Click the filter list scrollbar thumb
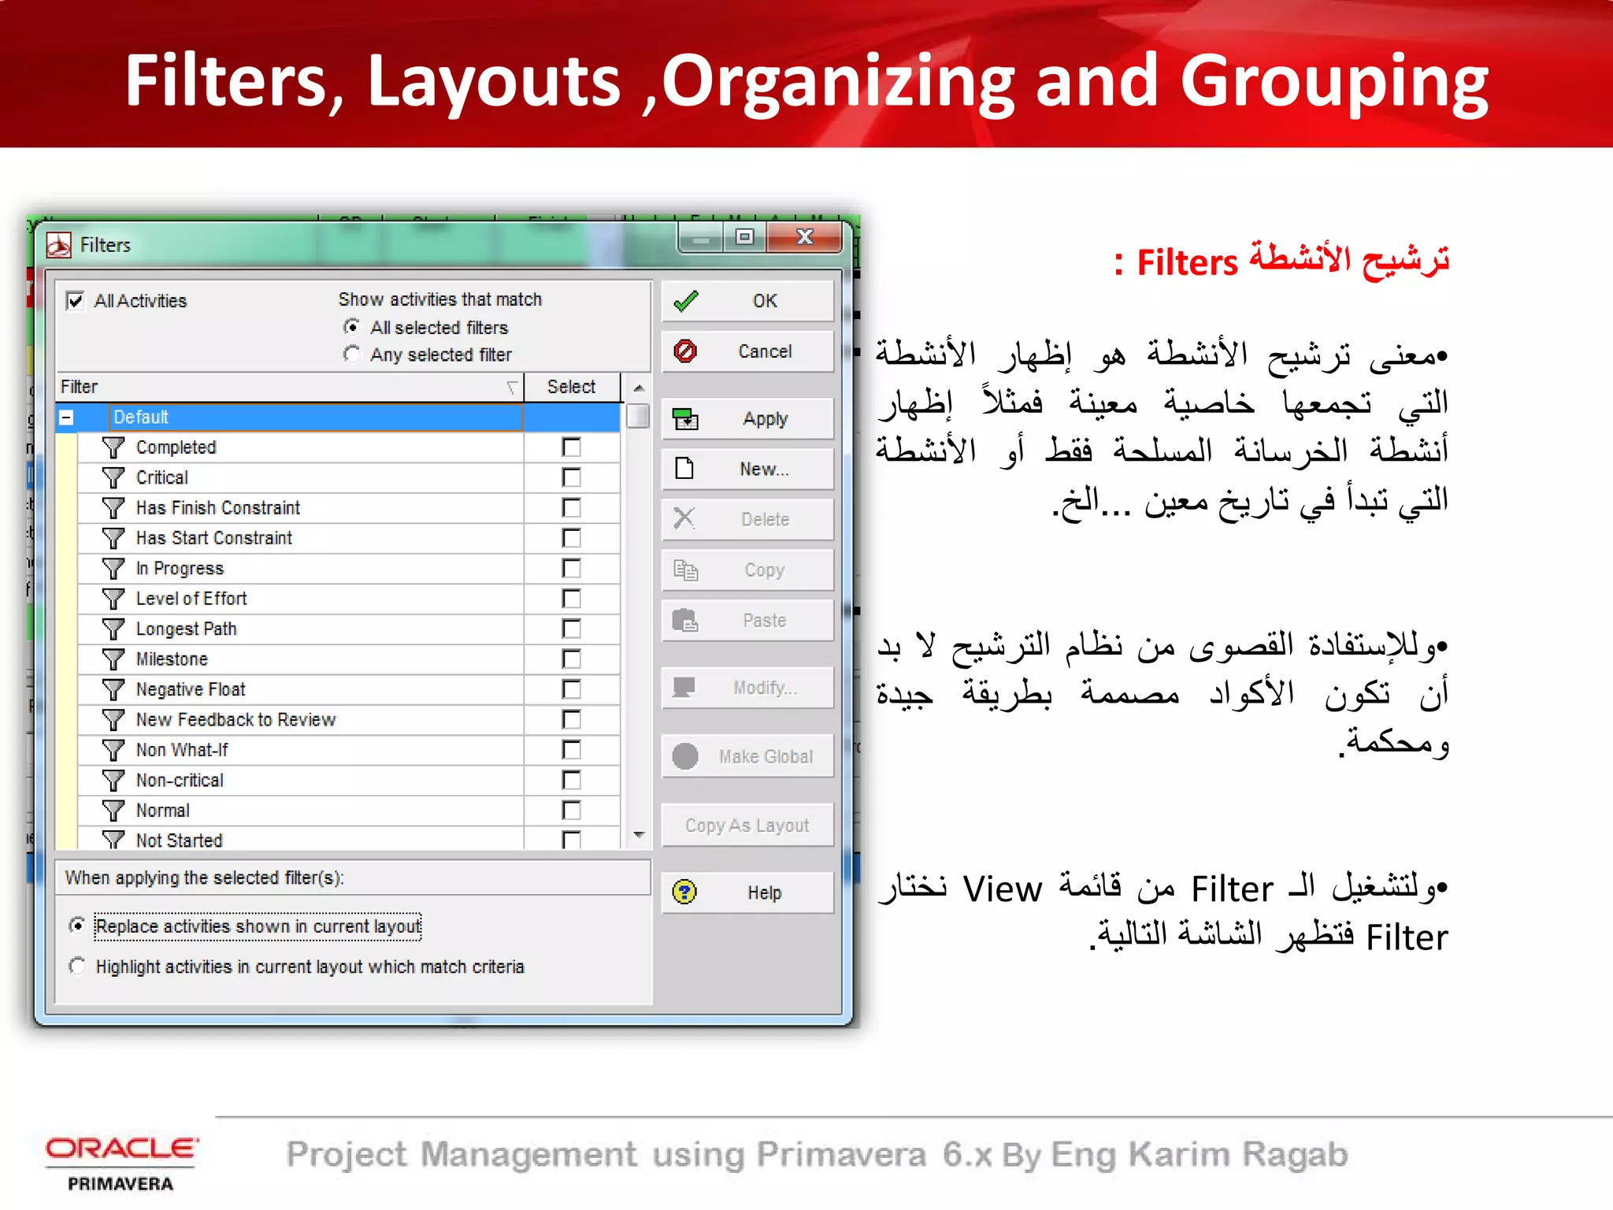 pos(639,415)
